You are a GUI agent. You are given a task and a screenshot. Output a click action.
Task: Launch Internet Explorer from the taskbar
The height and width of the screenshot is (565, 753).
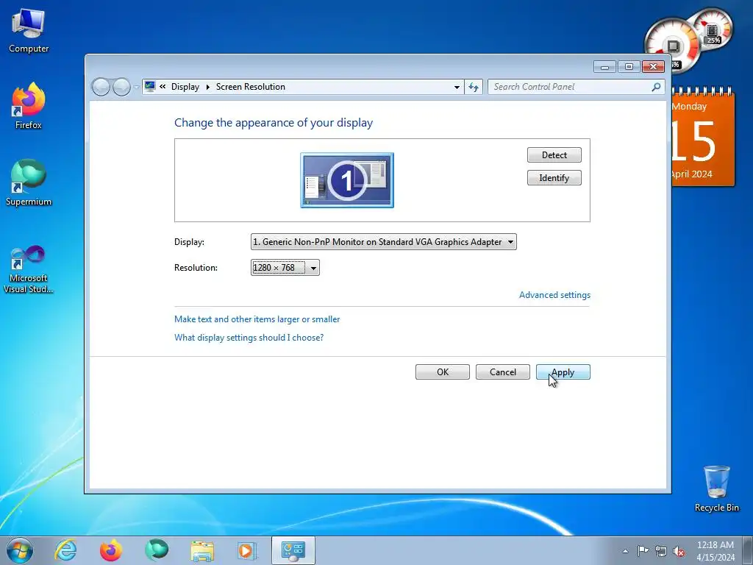point(65,550)
